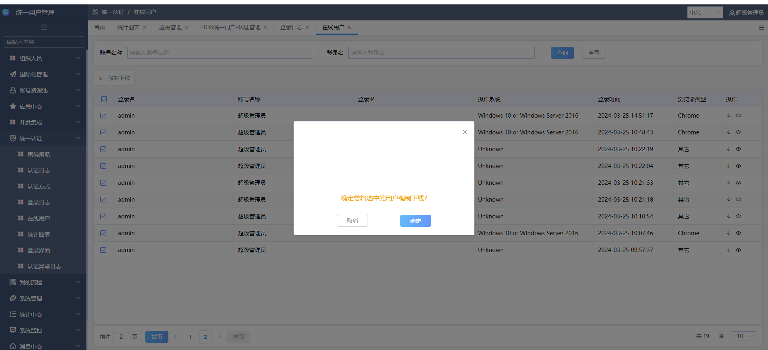Click the 查询 search button
The height and width of the screenshot is (350, 768).
coord(562,53)
